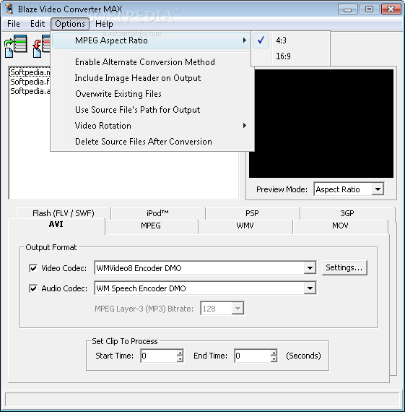Increase End Time with up arrow
The image size is (405, 412).
pyautogui.click(x=274, y=353)
